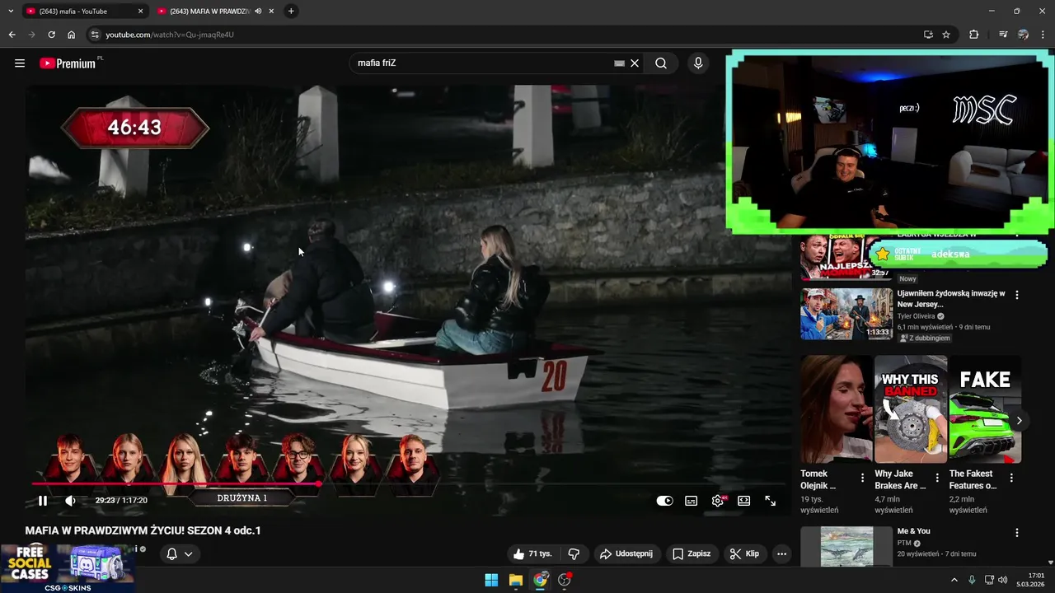Open the Extensions puzzle icon

973,35
